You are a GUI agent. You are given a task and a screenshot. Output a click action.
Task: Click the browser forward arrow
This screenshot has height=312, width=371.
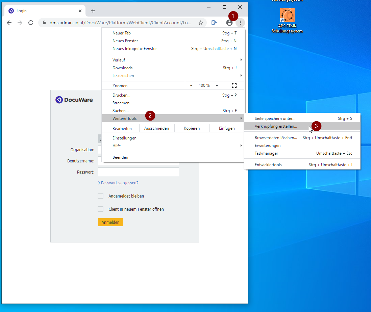click(20, 23)
